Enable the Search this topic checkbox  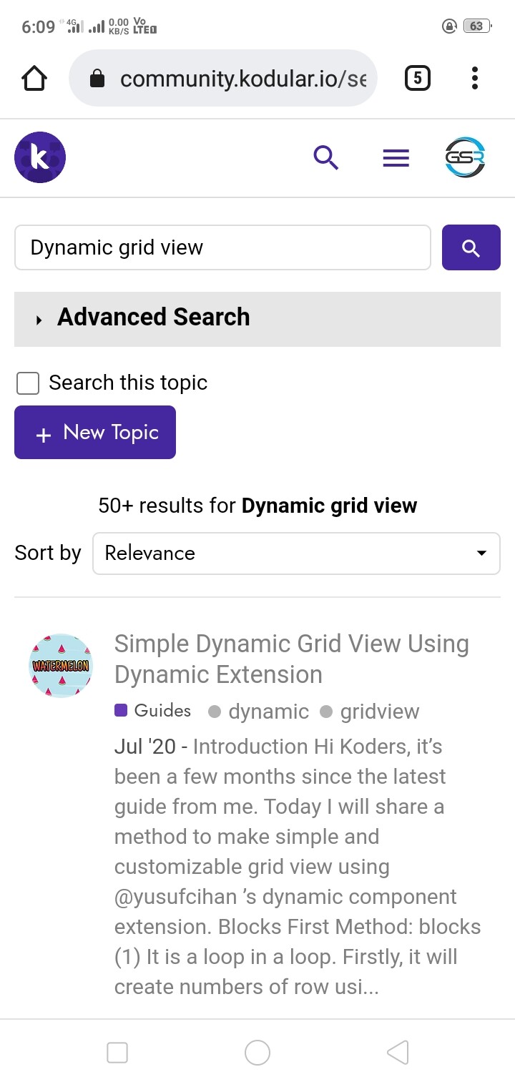pyautogui.click(x=28, y=383)
